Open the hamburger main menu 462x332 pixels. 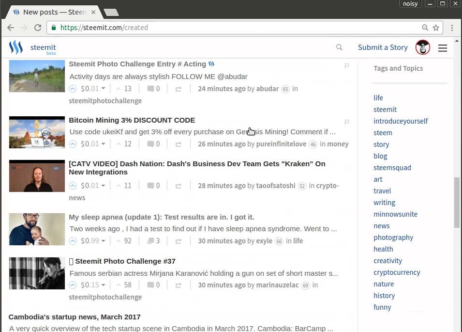point(443,48)
